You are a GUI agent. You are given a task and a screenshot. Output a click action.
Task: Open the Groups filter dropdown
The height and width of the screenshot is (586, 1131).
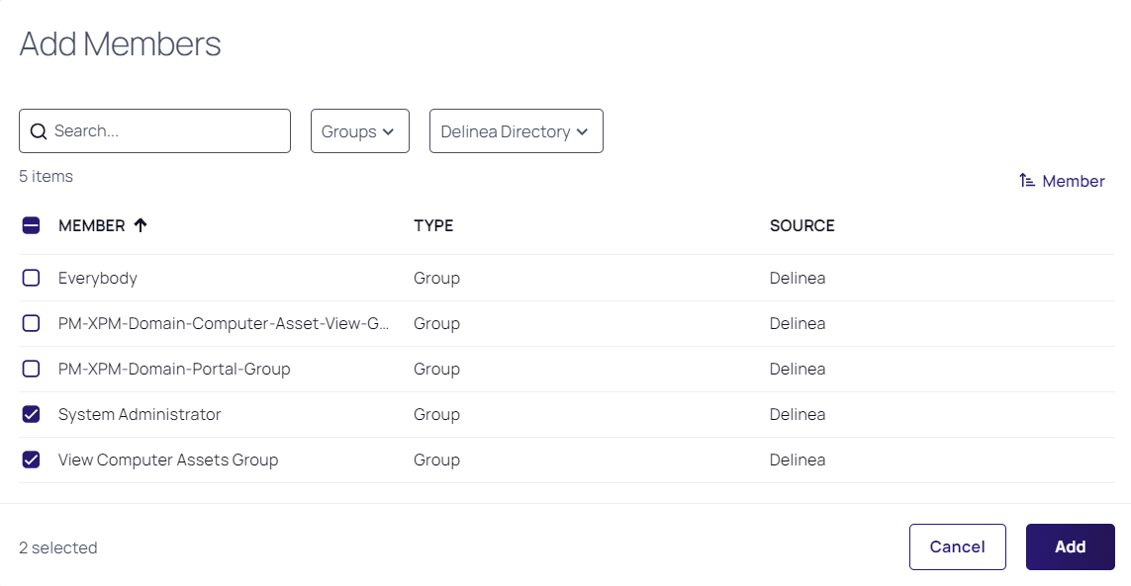359,131
